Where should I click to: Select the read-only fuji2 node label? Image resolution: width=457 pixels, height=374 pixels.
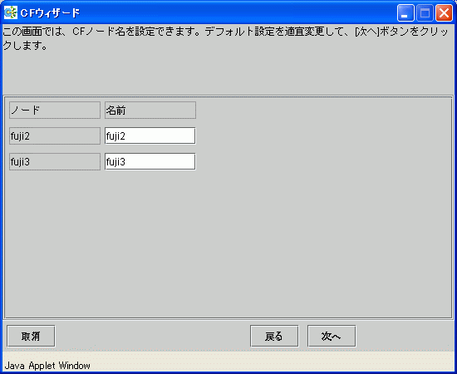55,135
